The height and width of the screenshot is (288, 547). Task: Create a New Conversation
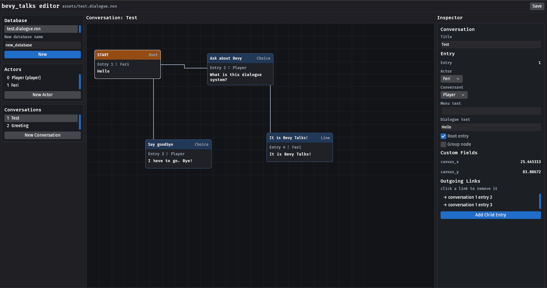click(43, 135)
